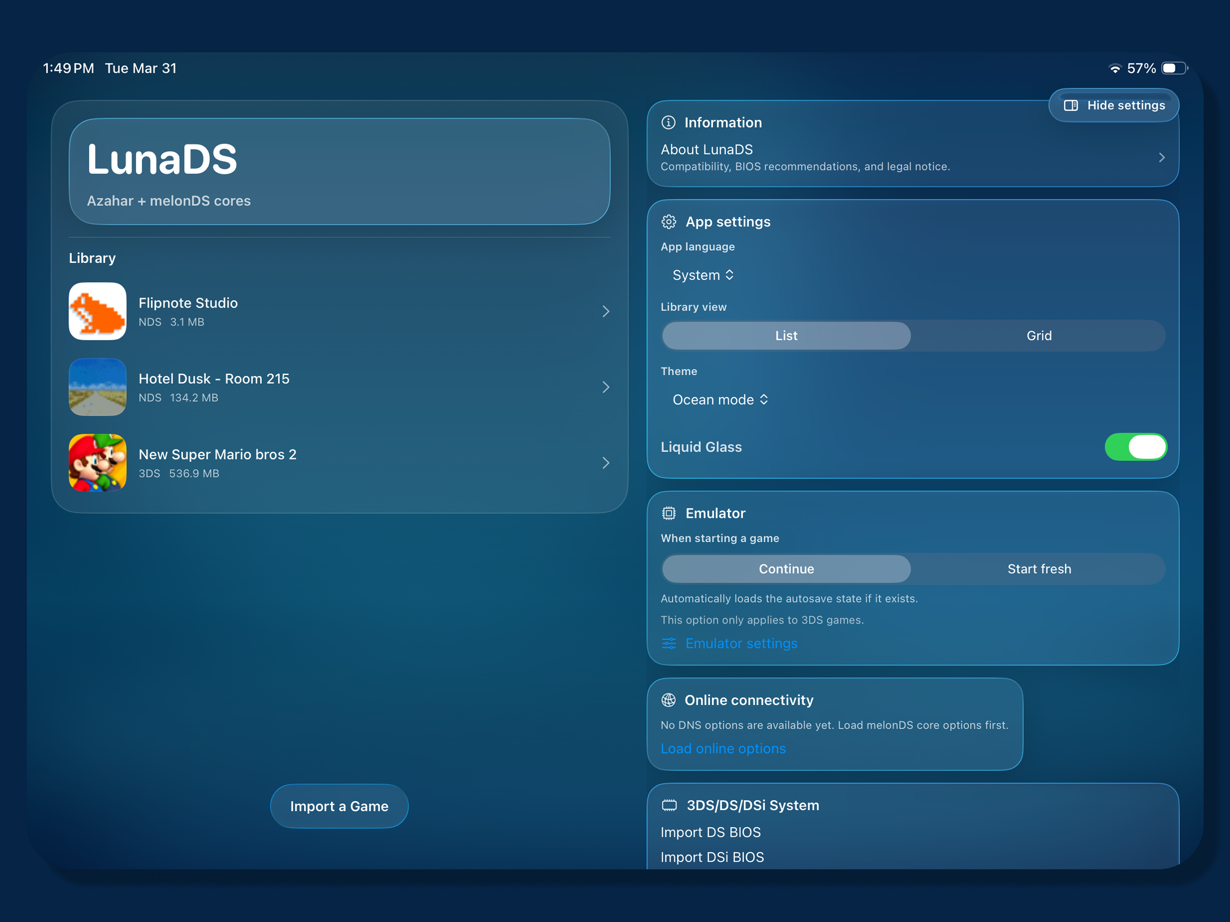Click the 3DS/DS/DSi System gamepad icon
The image size is (1230, 922).
click(669, 805)
